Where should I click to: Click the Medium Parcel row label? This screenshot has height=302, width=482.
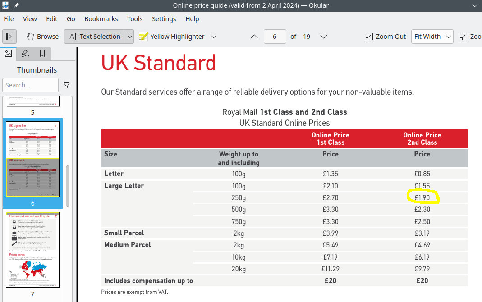(x=128, y=245)
